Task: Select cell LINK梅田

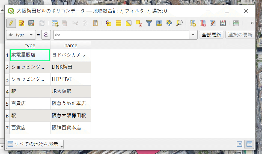Action: [x=71, y=67]
